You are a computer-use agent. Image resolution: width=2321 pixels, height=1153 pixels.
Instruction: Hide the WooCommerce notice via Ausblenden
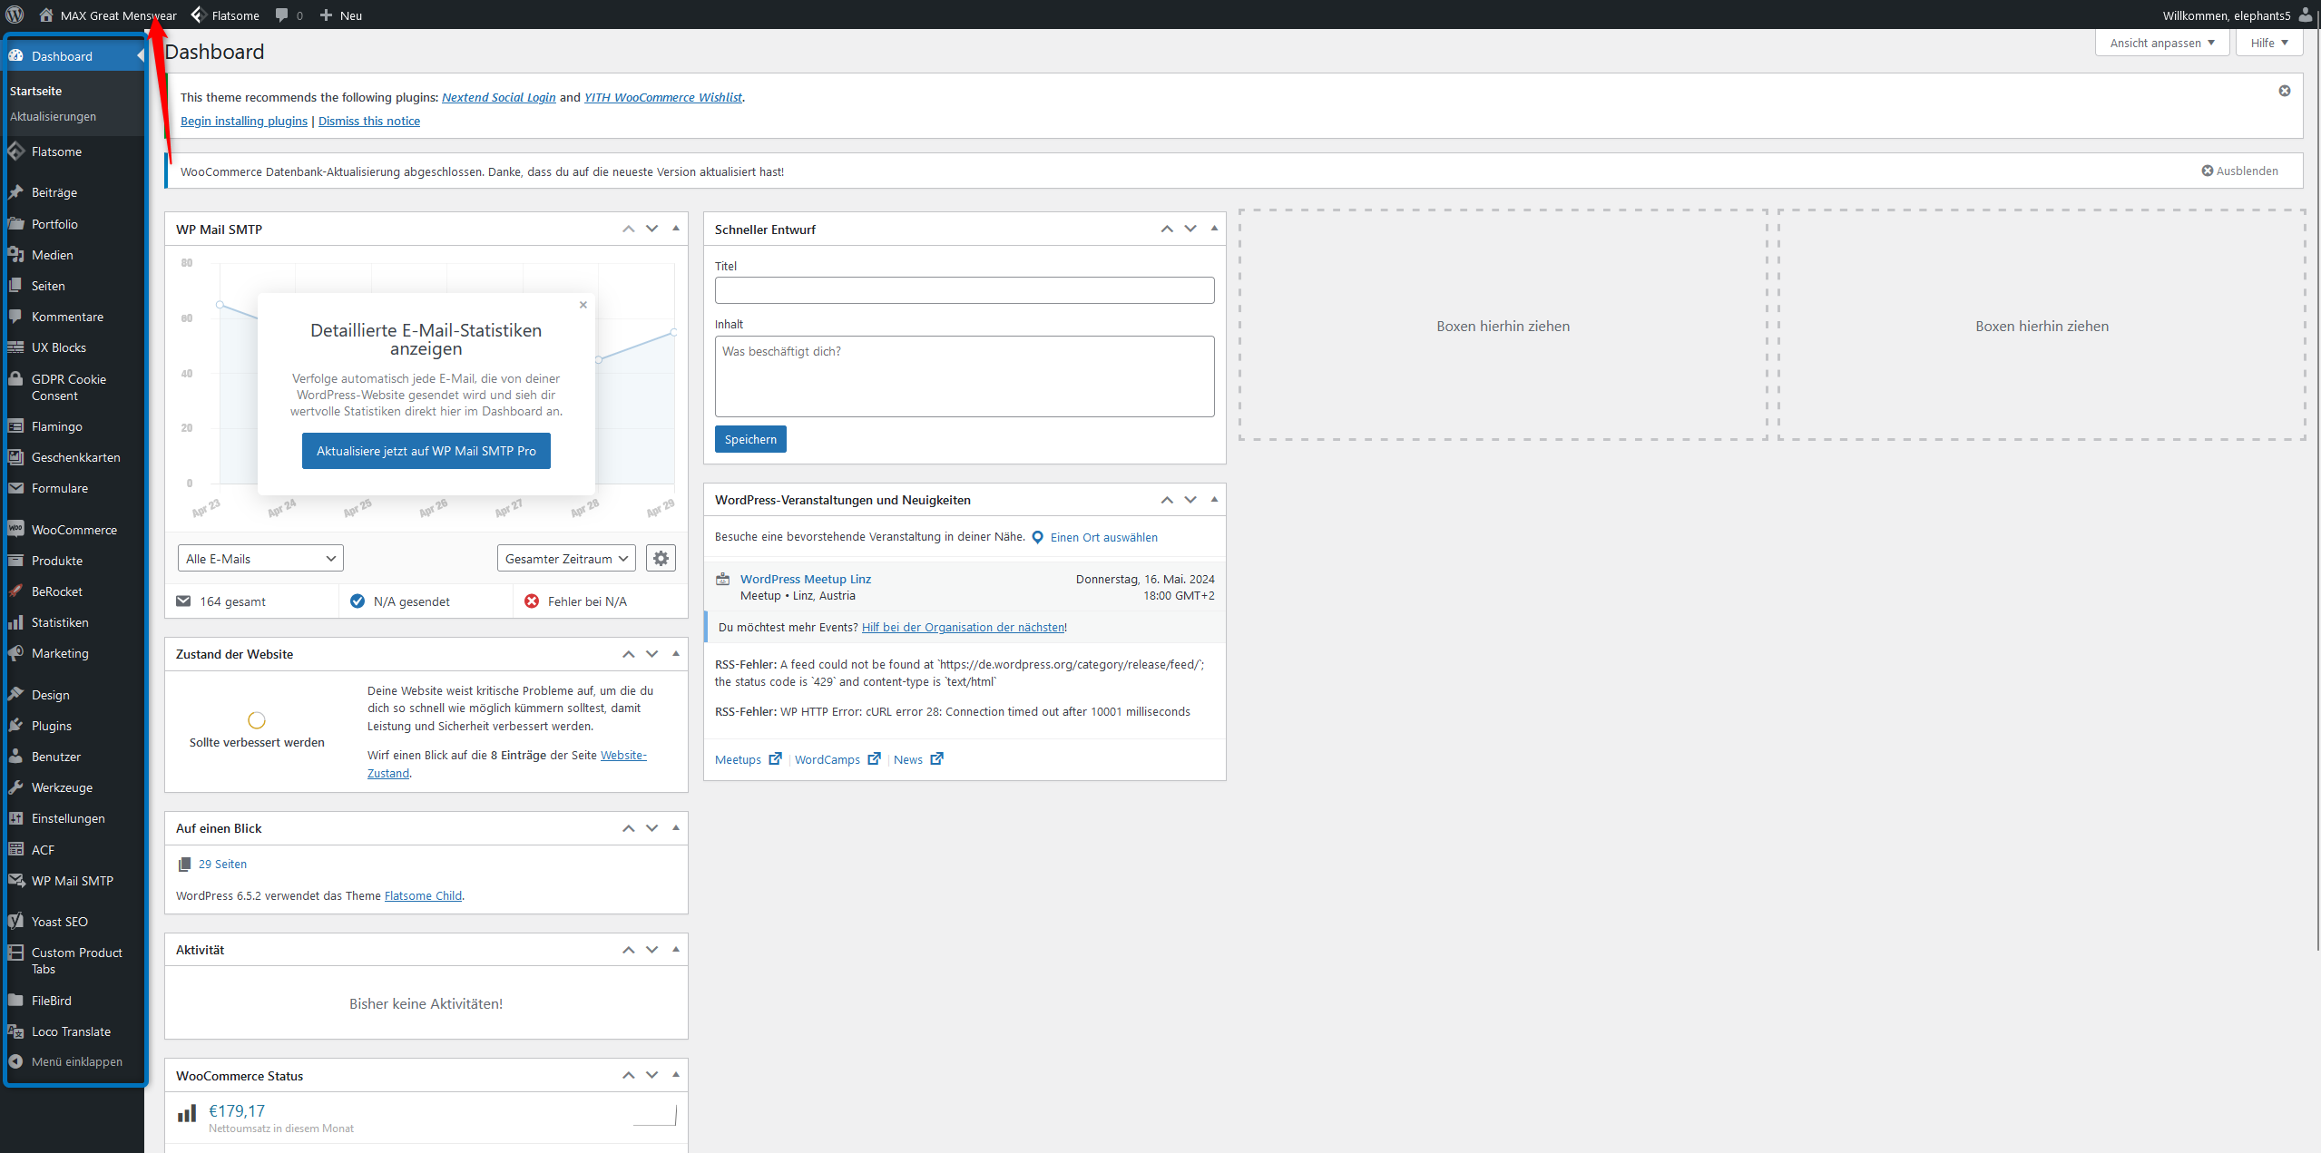[2240, 171]
